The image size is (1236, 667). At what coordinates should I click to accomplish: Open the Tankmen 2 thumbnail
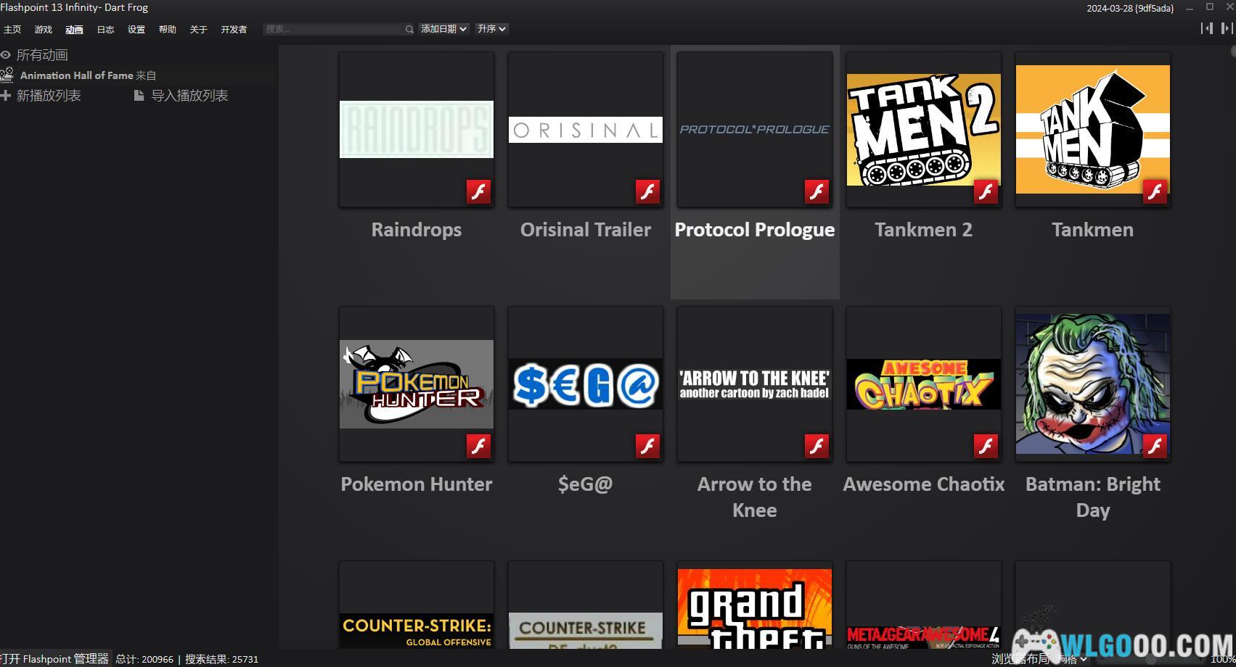(924, 129)
